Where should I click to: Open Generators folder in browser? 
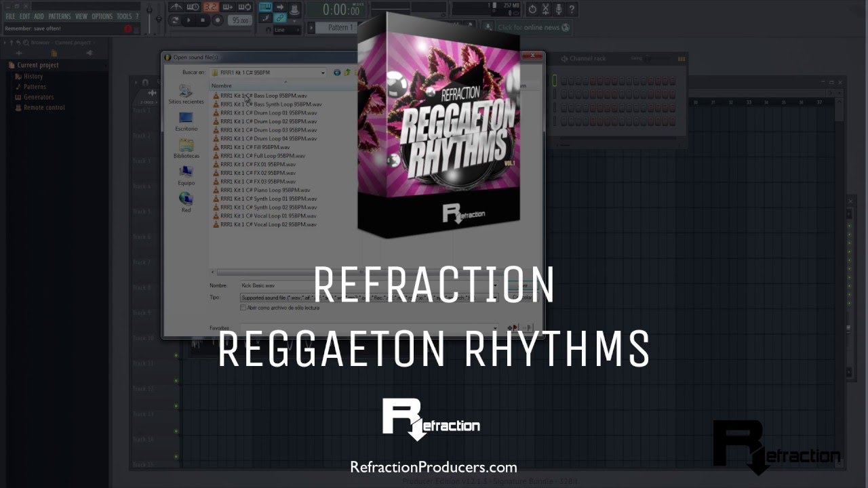38,97
